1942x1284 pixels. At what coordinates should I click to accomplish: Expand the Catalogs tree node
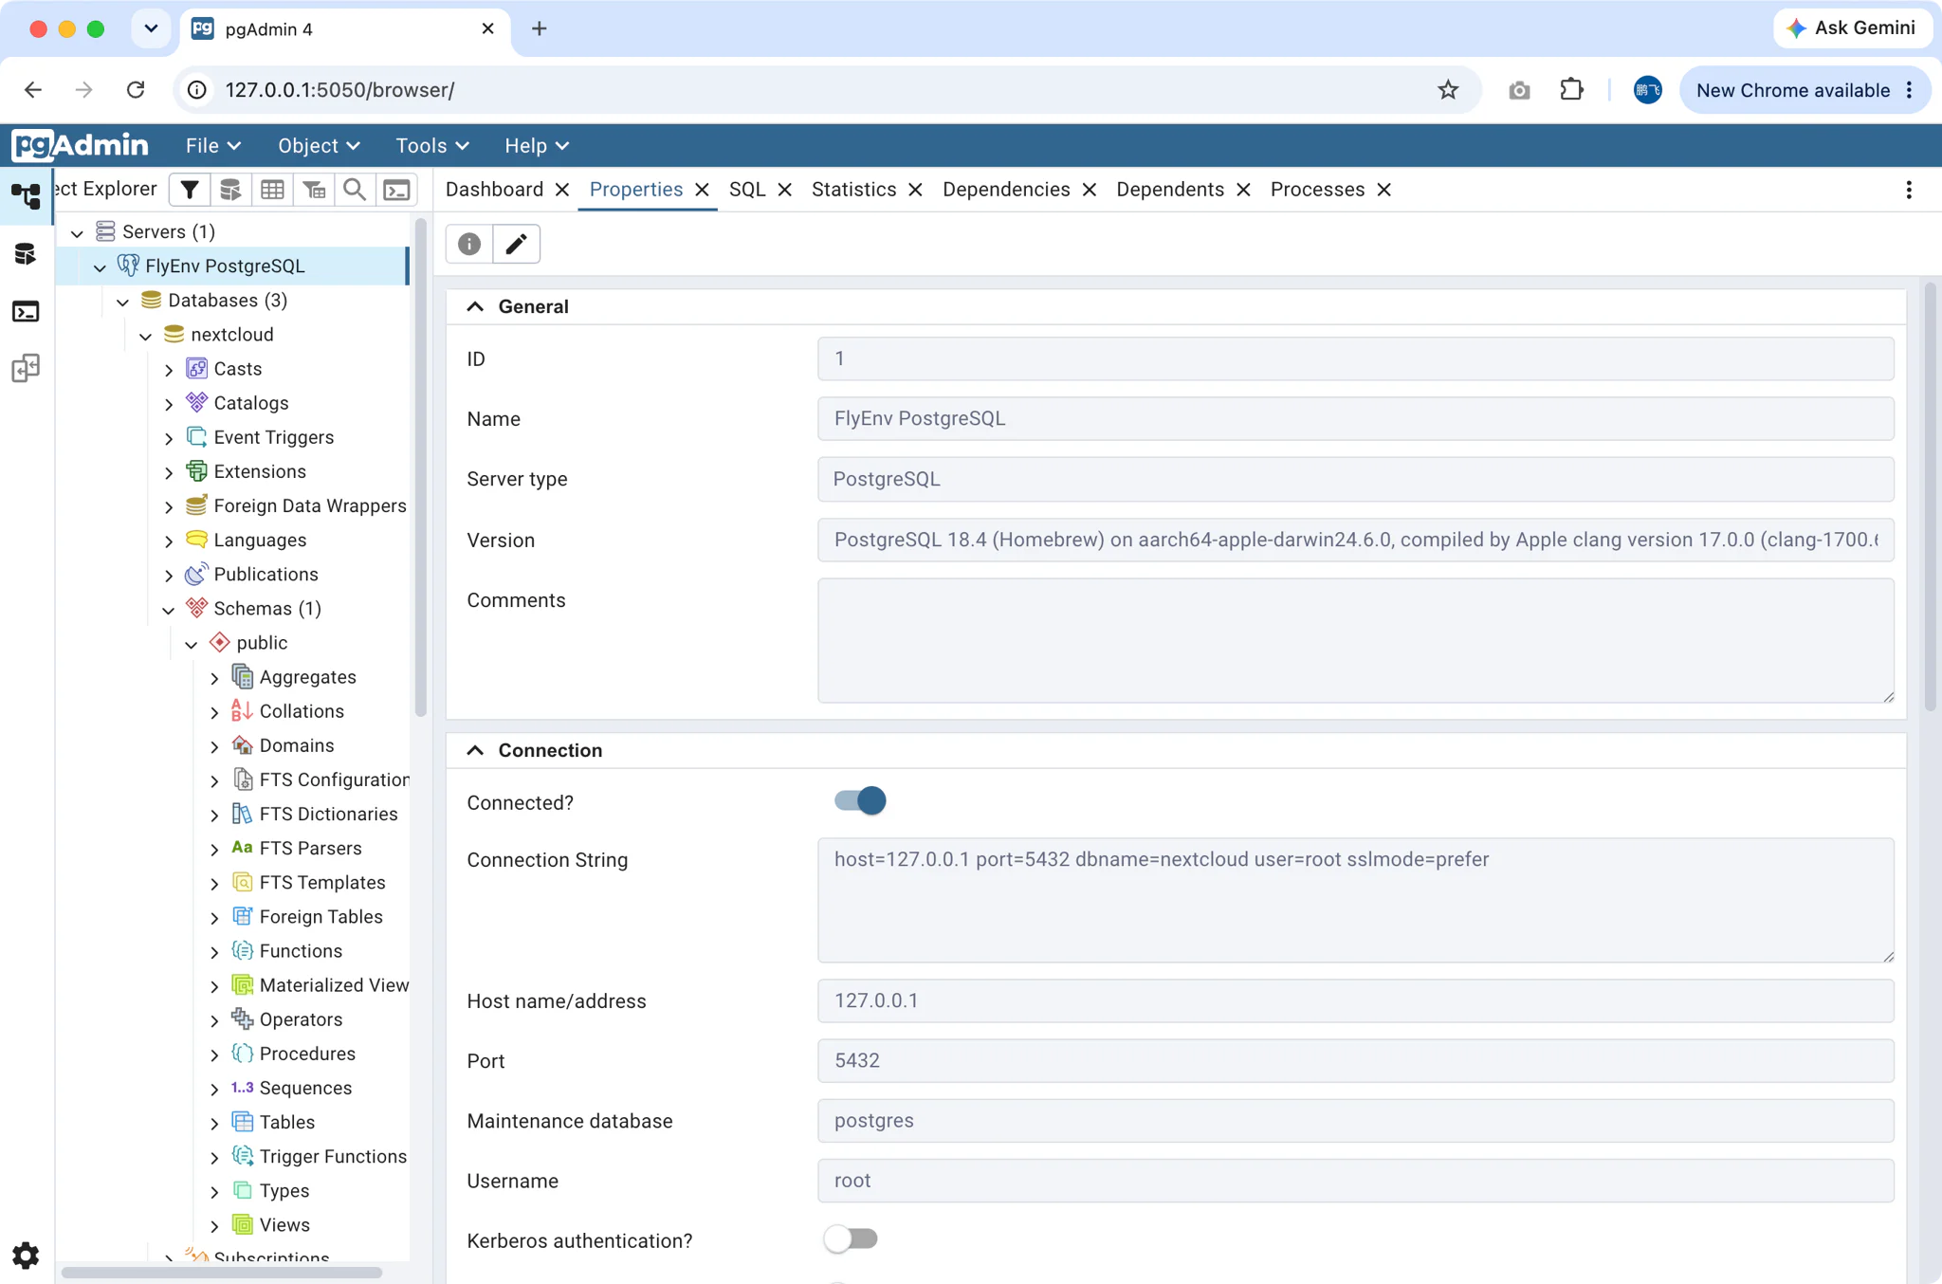tap(169, 404)
